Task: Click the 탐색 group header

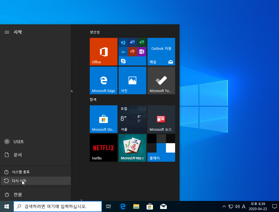Action: pos(93,100)
